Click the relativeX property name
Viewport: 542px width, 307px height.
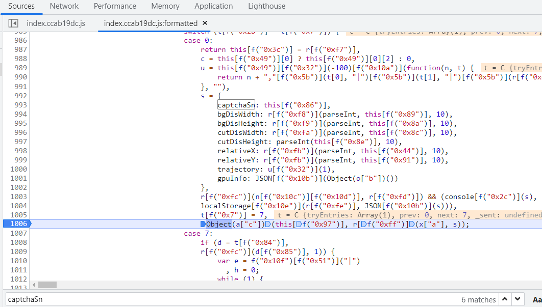(236, 151)
